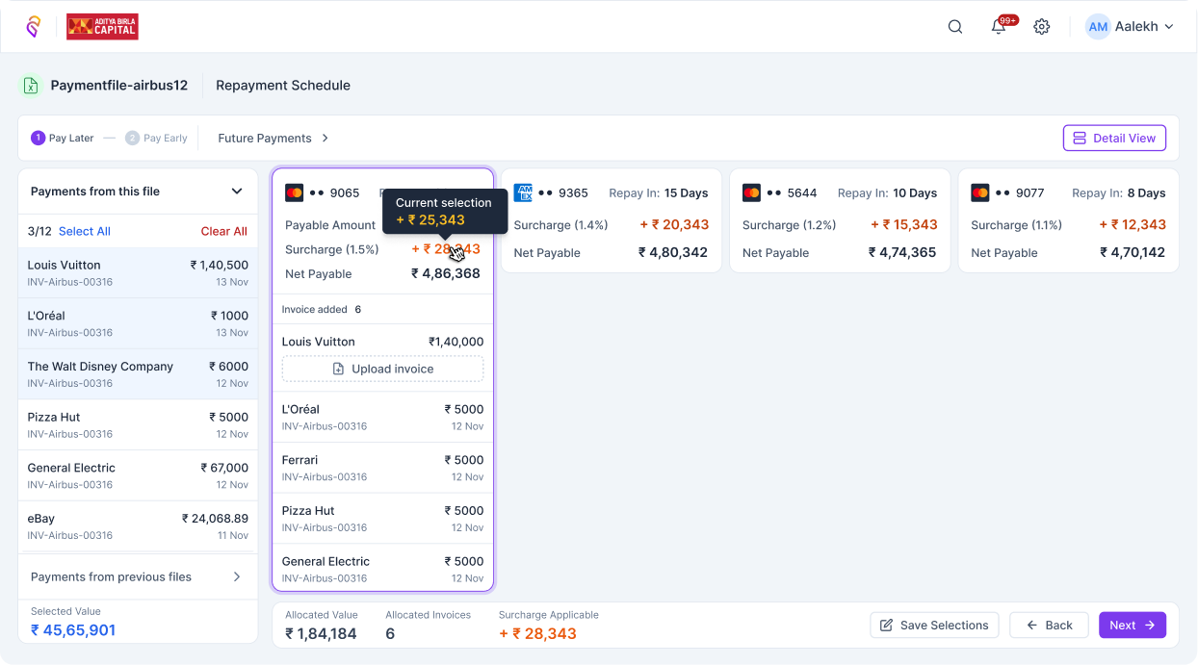Click Net Payable ₹ 4,74,365 on card 5644

[902, 253]
